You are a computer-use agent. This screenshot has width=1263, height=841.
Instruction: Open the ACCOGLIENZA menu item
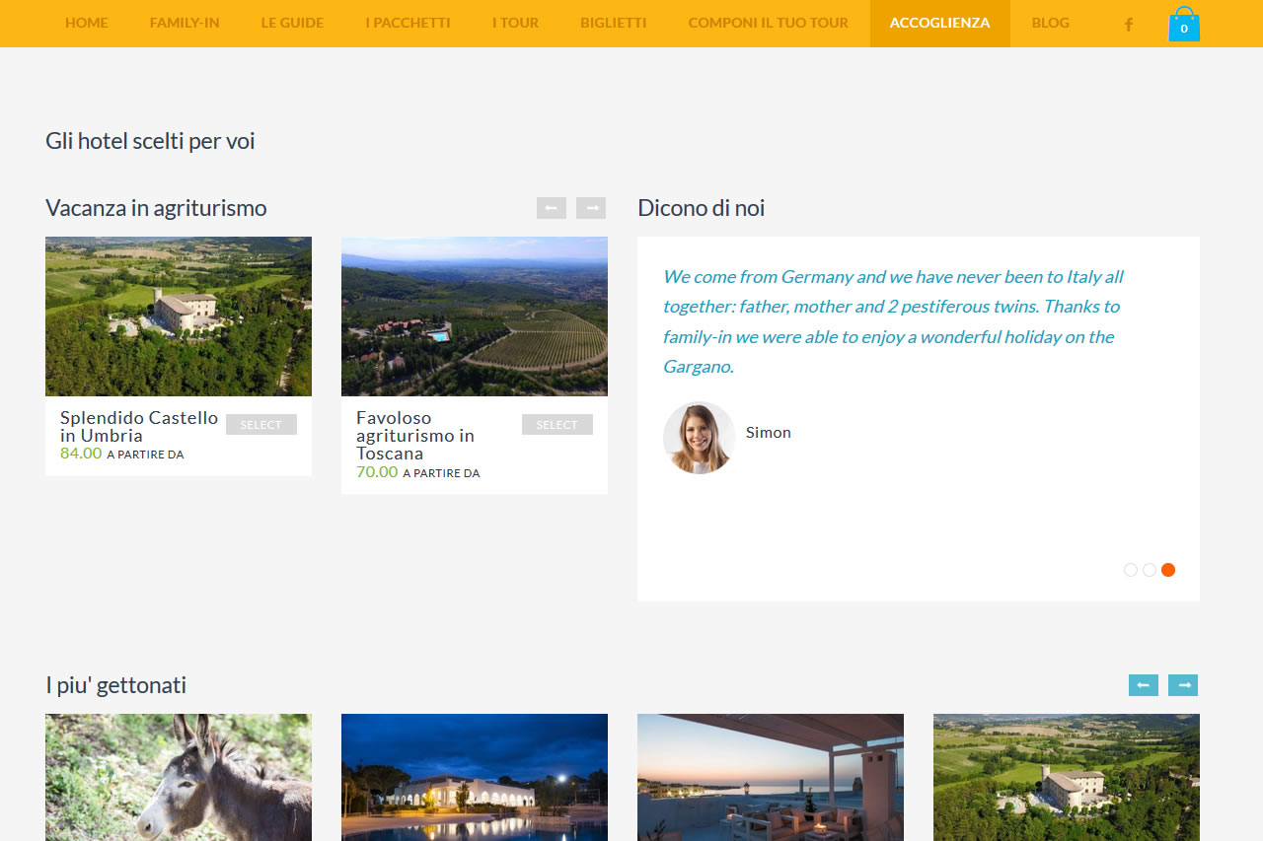[x=939, y=23]
